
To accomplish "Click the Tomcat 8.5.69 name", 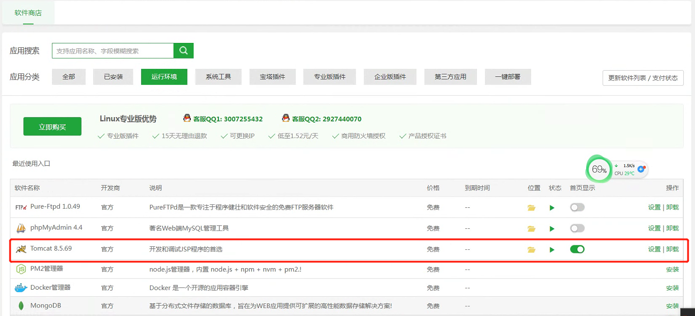I will 51,248.
